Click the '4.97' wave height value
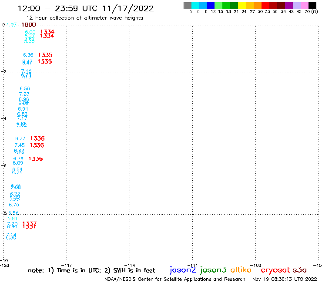322x283 pixels. (11, 25)
